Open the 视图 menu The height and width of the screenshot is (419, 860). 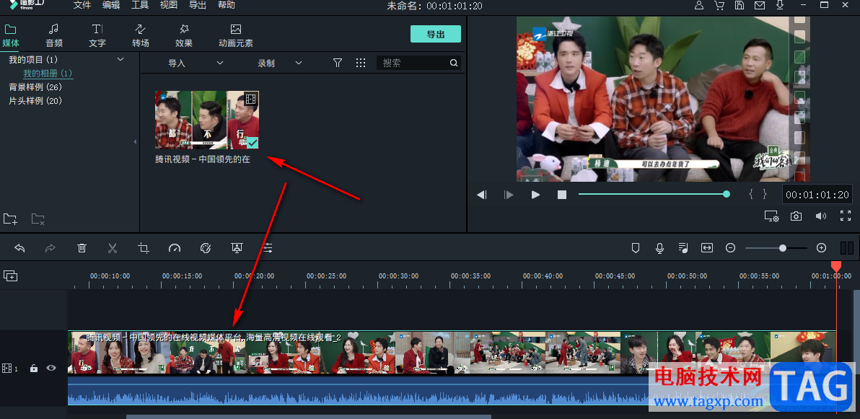[x=169, y=5]
